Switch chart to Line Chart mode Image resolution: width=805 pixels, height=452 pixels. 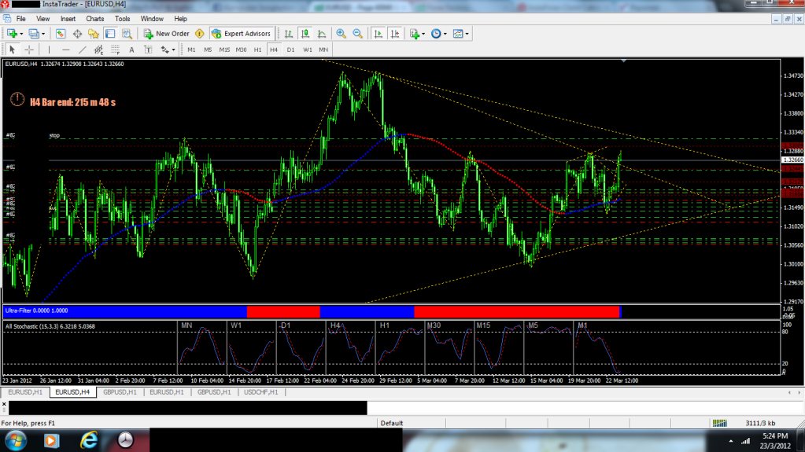click(x=322, y=34)
